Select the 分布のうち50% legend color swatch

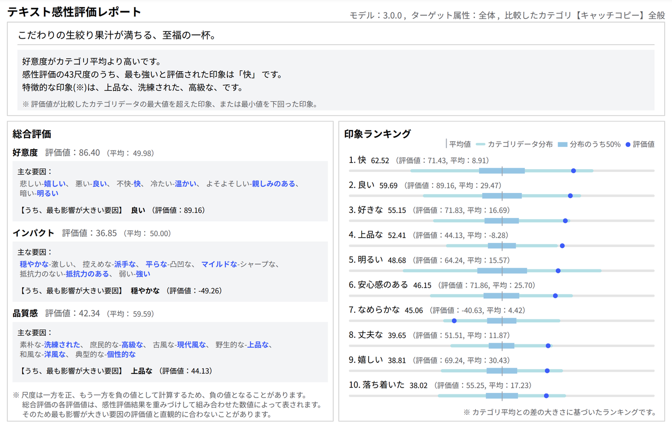click(x=562, y=144)
